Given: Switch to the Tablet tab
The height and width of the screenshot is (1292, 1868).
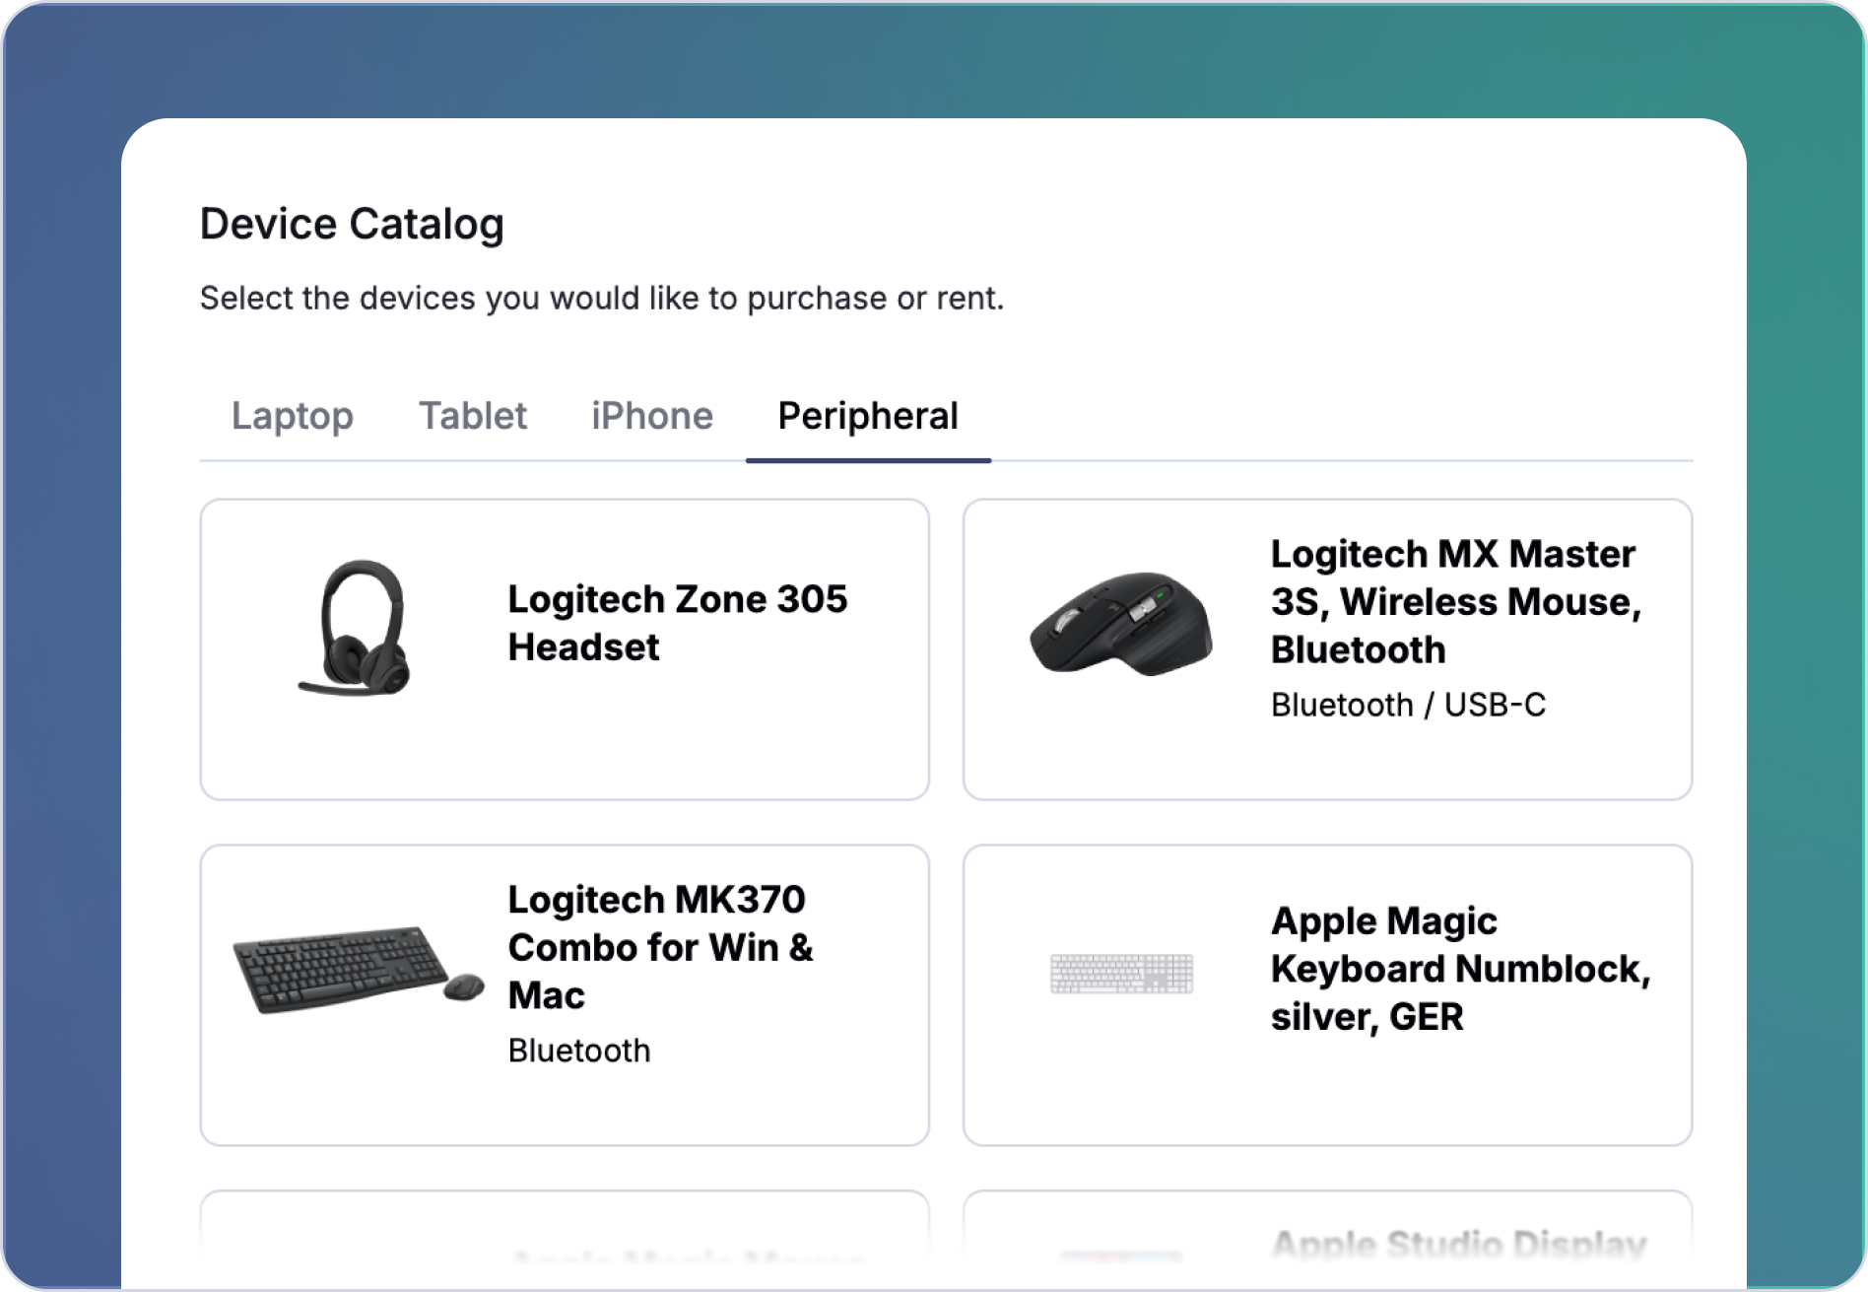Looking at the screenshot, I should 473,416.
